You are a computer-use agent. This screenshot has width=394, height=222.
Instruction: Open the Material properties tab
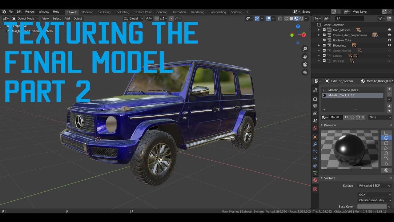point(315,180)
